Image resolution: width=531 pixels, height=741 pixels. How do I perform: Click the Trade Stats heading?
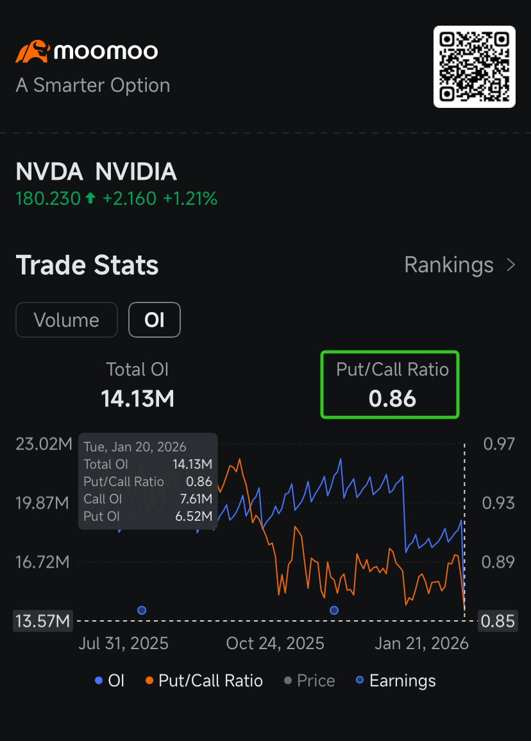[x=87, y=265]
